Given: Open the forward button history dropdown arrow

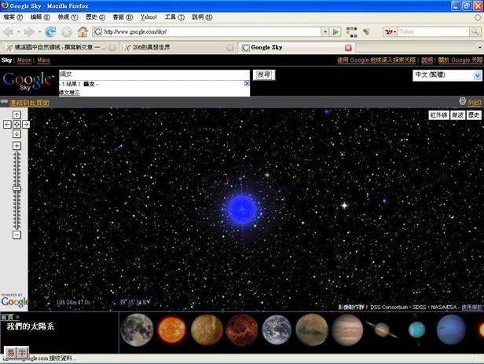Looking at the screenshot, I should pos(39,31).
